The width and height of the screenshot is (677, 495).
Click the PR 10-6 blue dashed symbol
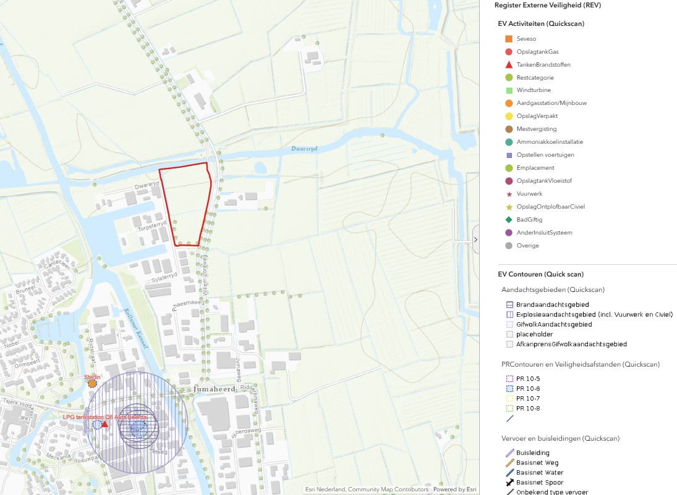tap(509, 388)
